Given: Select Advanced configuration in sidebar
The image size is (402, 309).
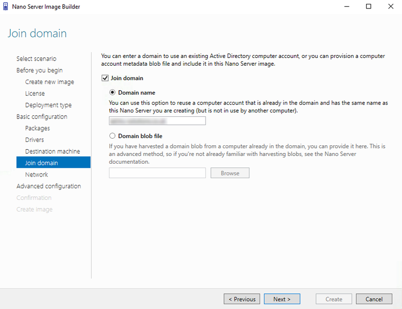Looking at the screenshot, I should click(x=49, y=186).
